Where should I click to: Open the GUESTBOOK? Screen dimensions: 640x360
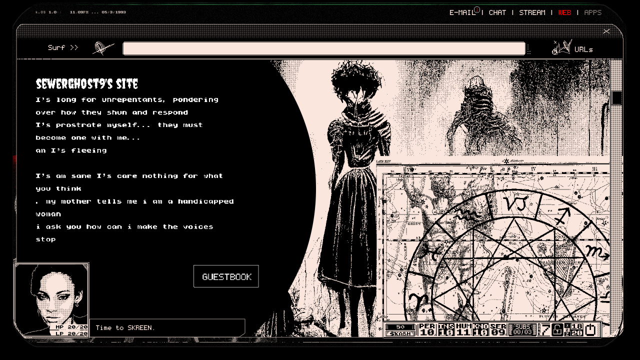tap(226, 276)
